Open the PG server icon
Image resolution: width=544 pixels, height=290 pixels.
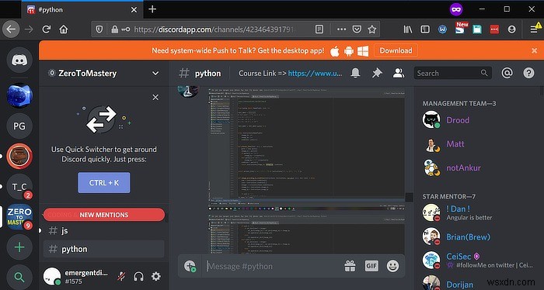[19, 126]
